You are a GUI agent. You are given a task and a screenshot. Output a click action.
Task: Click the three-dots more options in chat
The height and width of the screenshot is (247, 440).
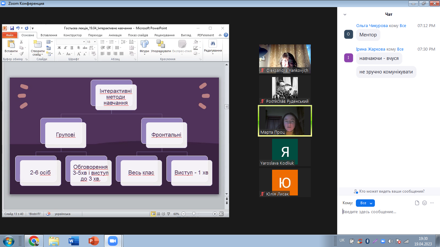point(432,203)
